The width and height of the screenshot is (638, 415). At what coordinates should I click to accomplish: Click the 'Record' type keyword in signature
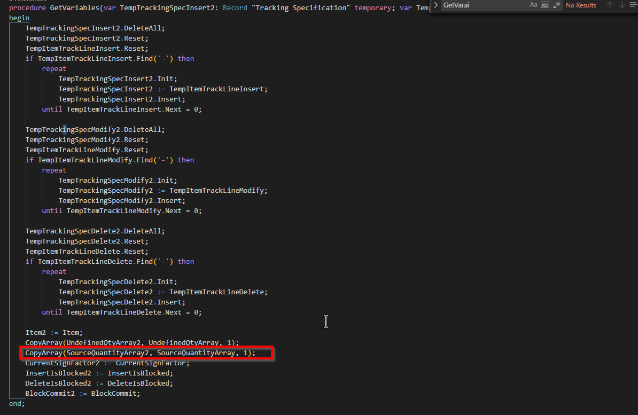235,7
